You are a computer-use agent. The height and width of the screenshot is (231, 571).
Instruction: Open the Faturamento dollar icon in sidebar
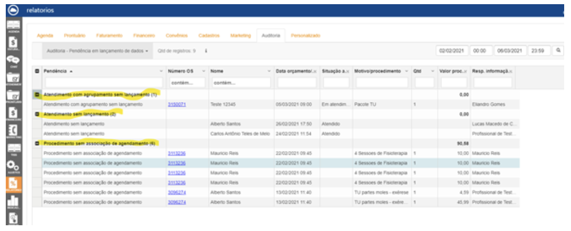(x=13, y=43)
